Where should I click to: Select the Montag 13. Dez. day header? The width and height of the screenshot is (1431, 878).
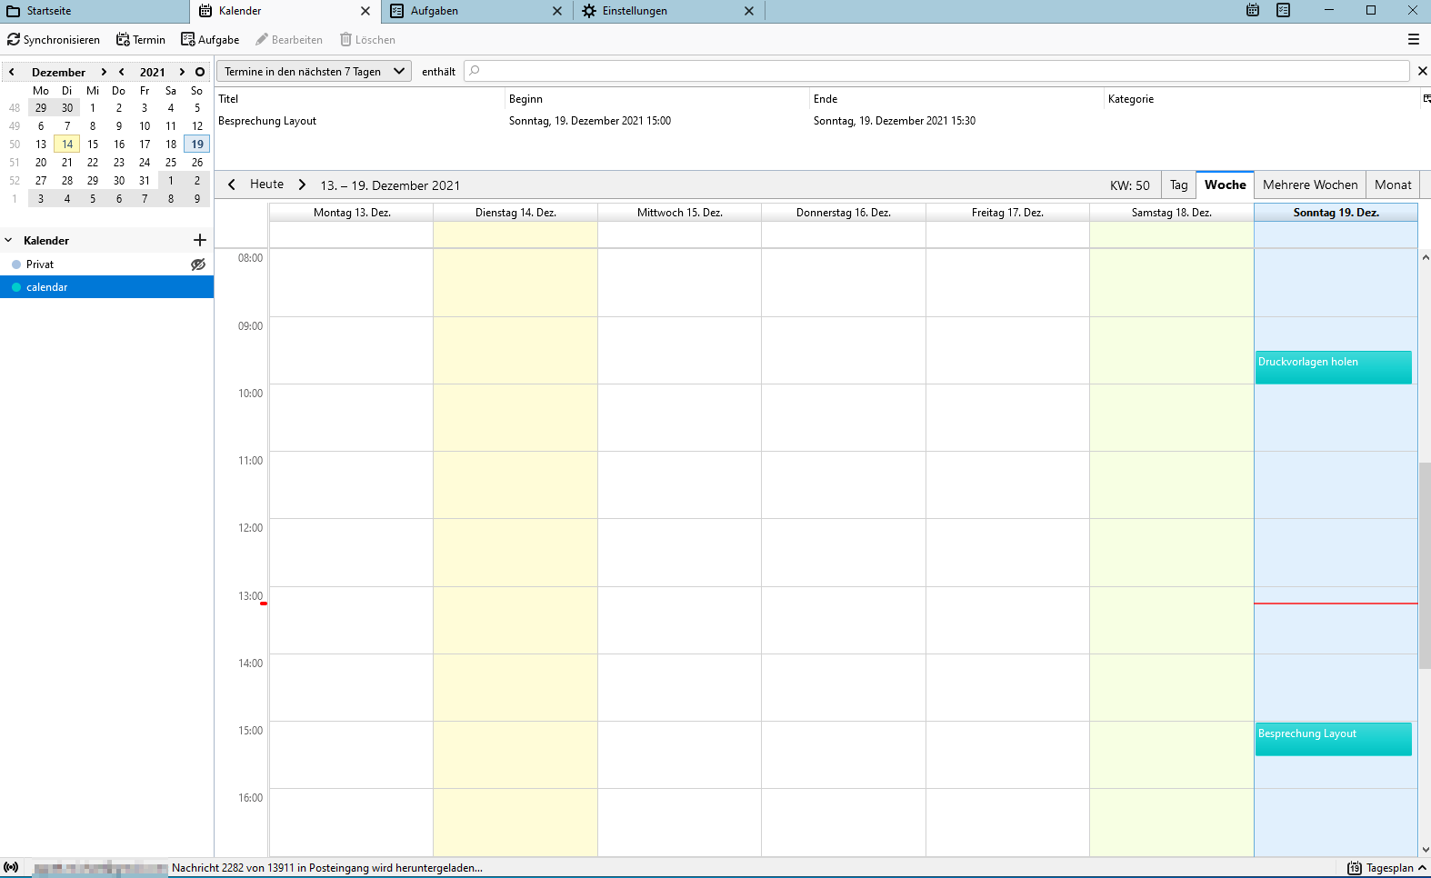pyautogui.click(x=352, y=213)
